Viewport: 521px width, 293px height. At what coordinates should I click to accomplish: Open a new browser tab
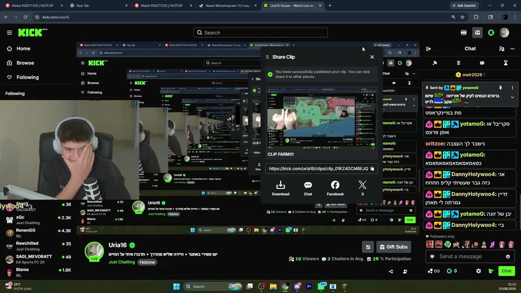[x=330, y=6]
